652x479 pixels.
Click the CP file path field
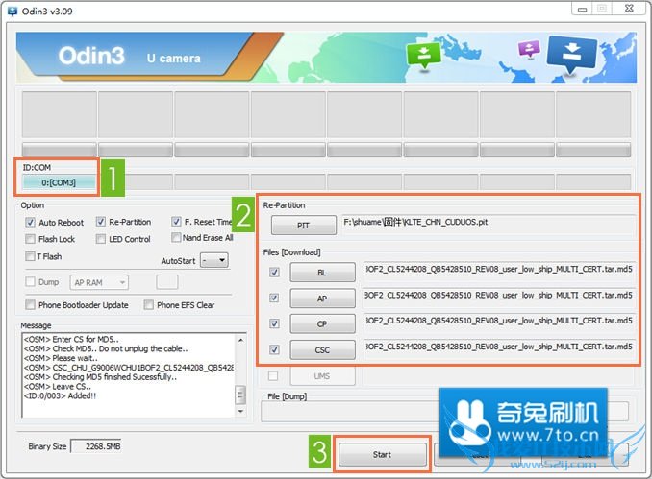[x=499, y=323]
